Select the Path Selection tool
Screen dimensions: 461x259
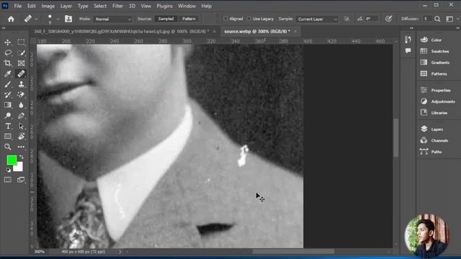pos(21,126)
